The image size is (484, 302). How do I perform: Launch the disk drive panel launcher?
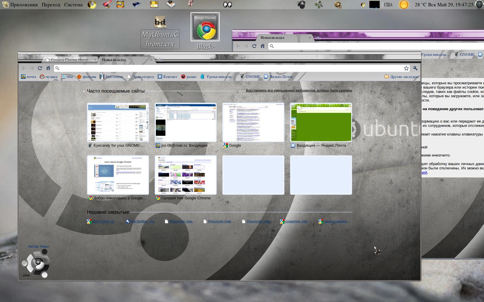click(171, 4)
